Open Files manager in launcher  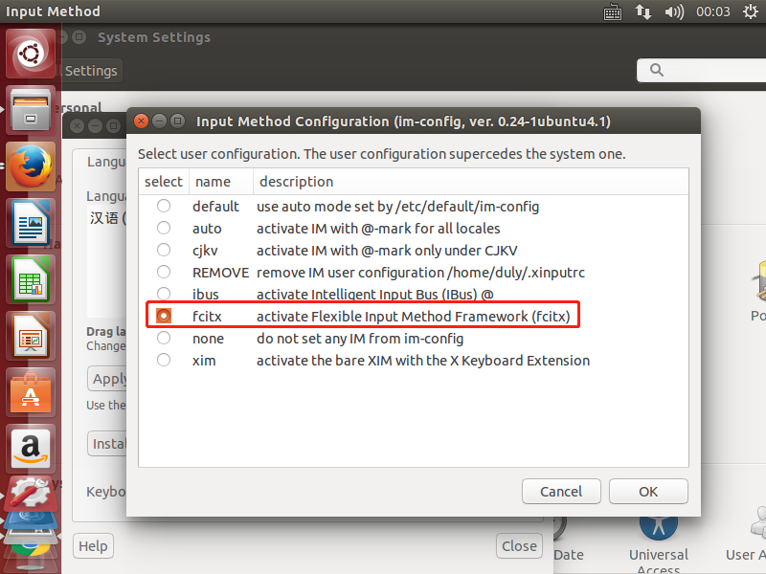tap(31, 110)
